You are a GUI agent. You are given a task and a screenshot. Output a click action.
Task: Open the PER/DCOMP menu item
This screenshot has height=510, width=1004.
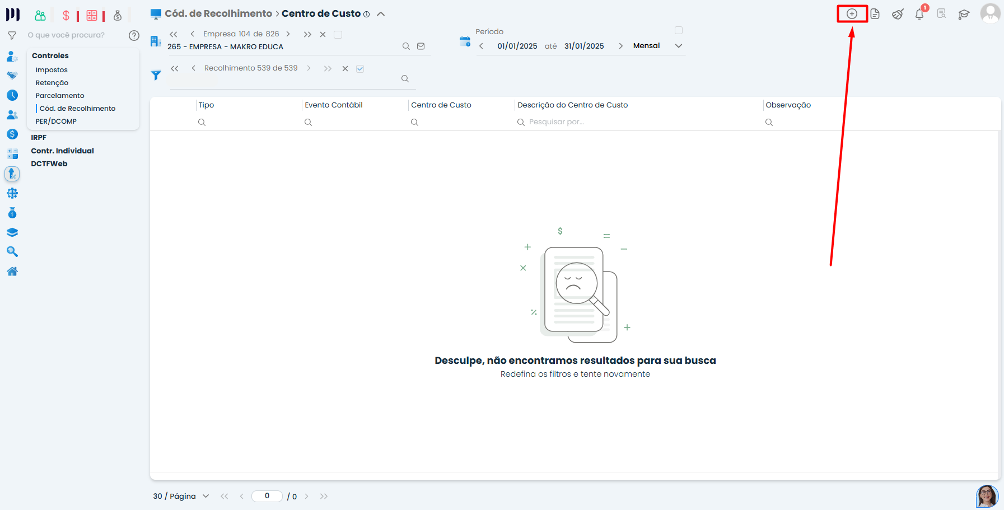click(x=56, y=121)
